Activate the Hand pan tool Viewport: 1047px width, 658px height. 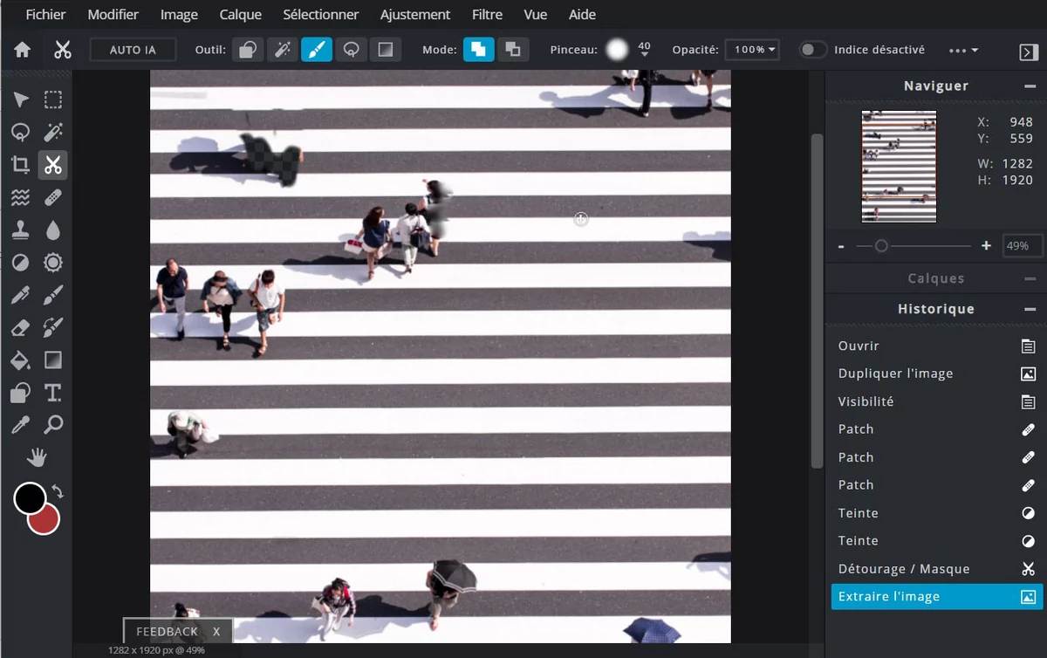(x=37, y=457)
